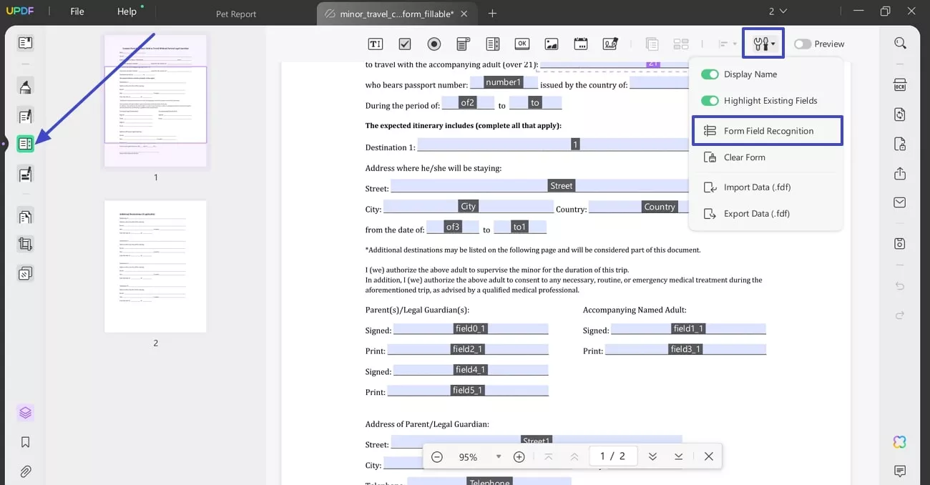Open the Reader mode in left sidebar
Viewport: 930px width, 485px height.
pos(26,43)
